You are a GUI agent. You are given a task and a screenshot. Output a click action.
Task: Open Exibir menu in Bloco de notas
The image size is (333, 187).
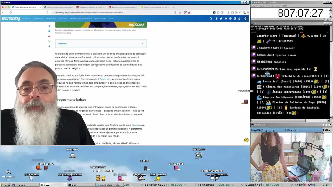(278, 6)
